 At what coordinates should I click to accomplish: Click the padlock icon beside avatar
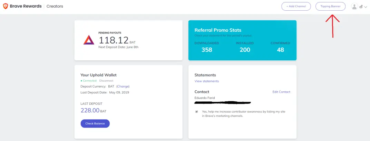point(361,7)
